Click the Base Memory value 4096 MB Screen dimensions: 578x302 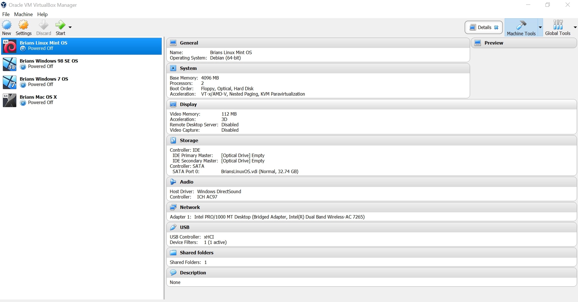click(x=210, y=78)
